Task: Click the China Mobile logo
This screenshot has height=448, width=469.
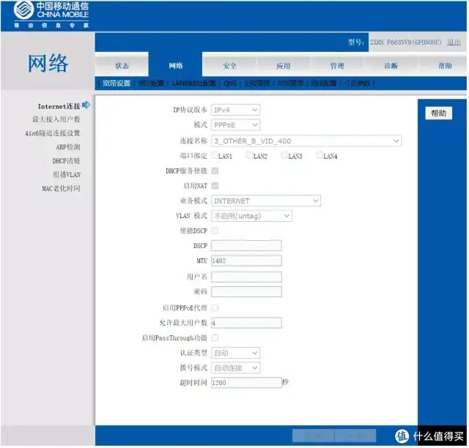Action: (x=51, y=15)
